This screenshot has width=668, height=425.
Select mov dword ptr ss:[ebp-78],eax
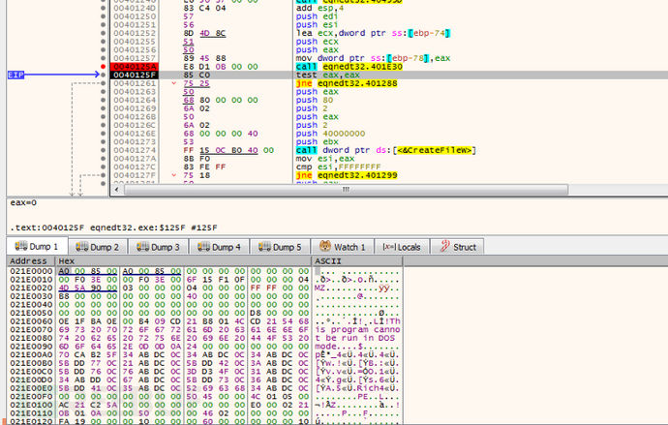[x=373, y=58]
